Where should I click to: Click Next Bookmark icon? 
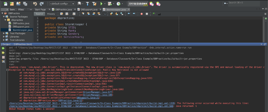click(117, 14)
